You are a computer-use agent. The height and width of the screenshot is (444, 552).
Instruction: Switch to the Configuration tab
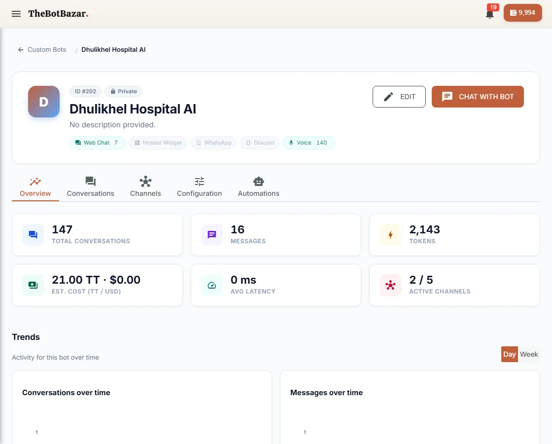(199, 187)
